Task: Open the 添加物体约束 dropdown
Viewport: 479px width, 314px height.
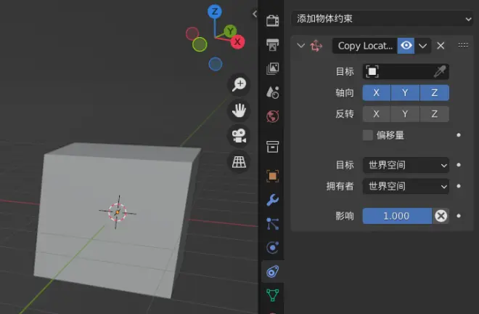Action: 382,19
